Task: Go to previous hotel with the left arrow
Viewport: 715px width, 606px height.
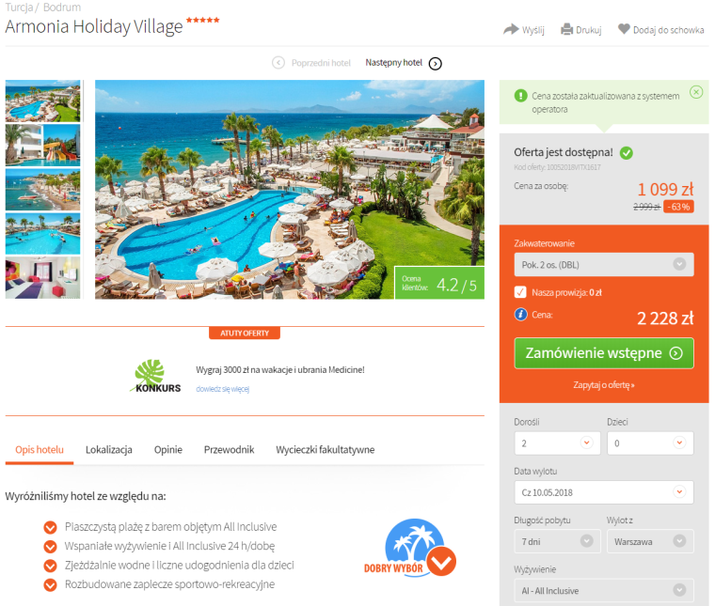Action: point(278,62)
